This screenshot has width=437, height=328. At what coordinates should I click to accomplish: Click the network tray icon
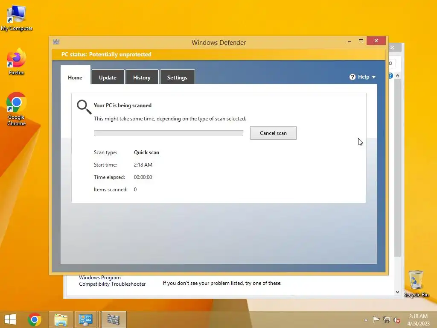coord(386,319)
